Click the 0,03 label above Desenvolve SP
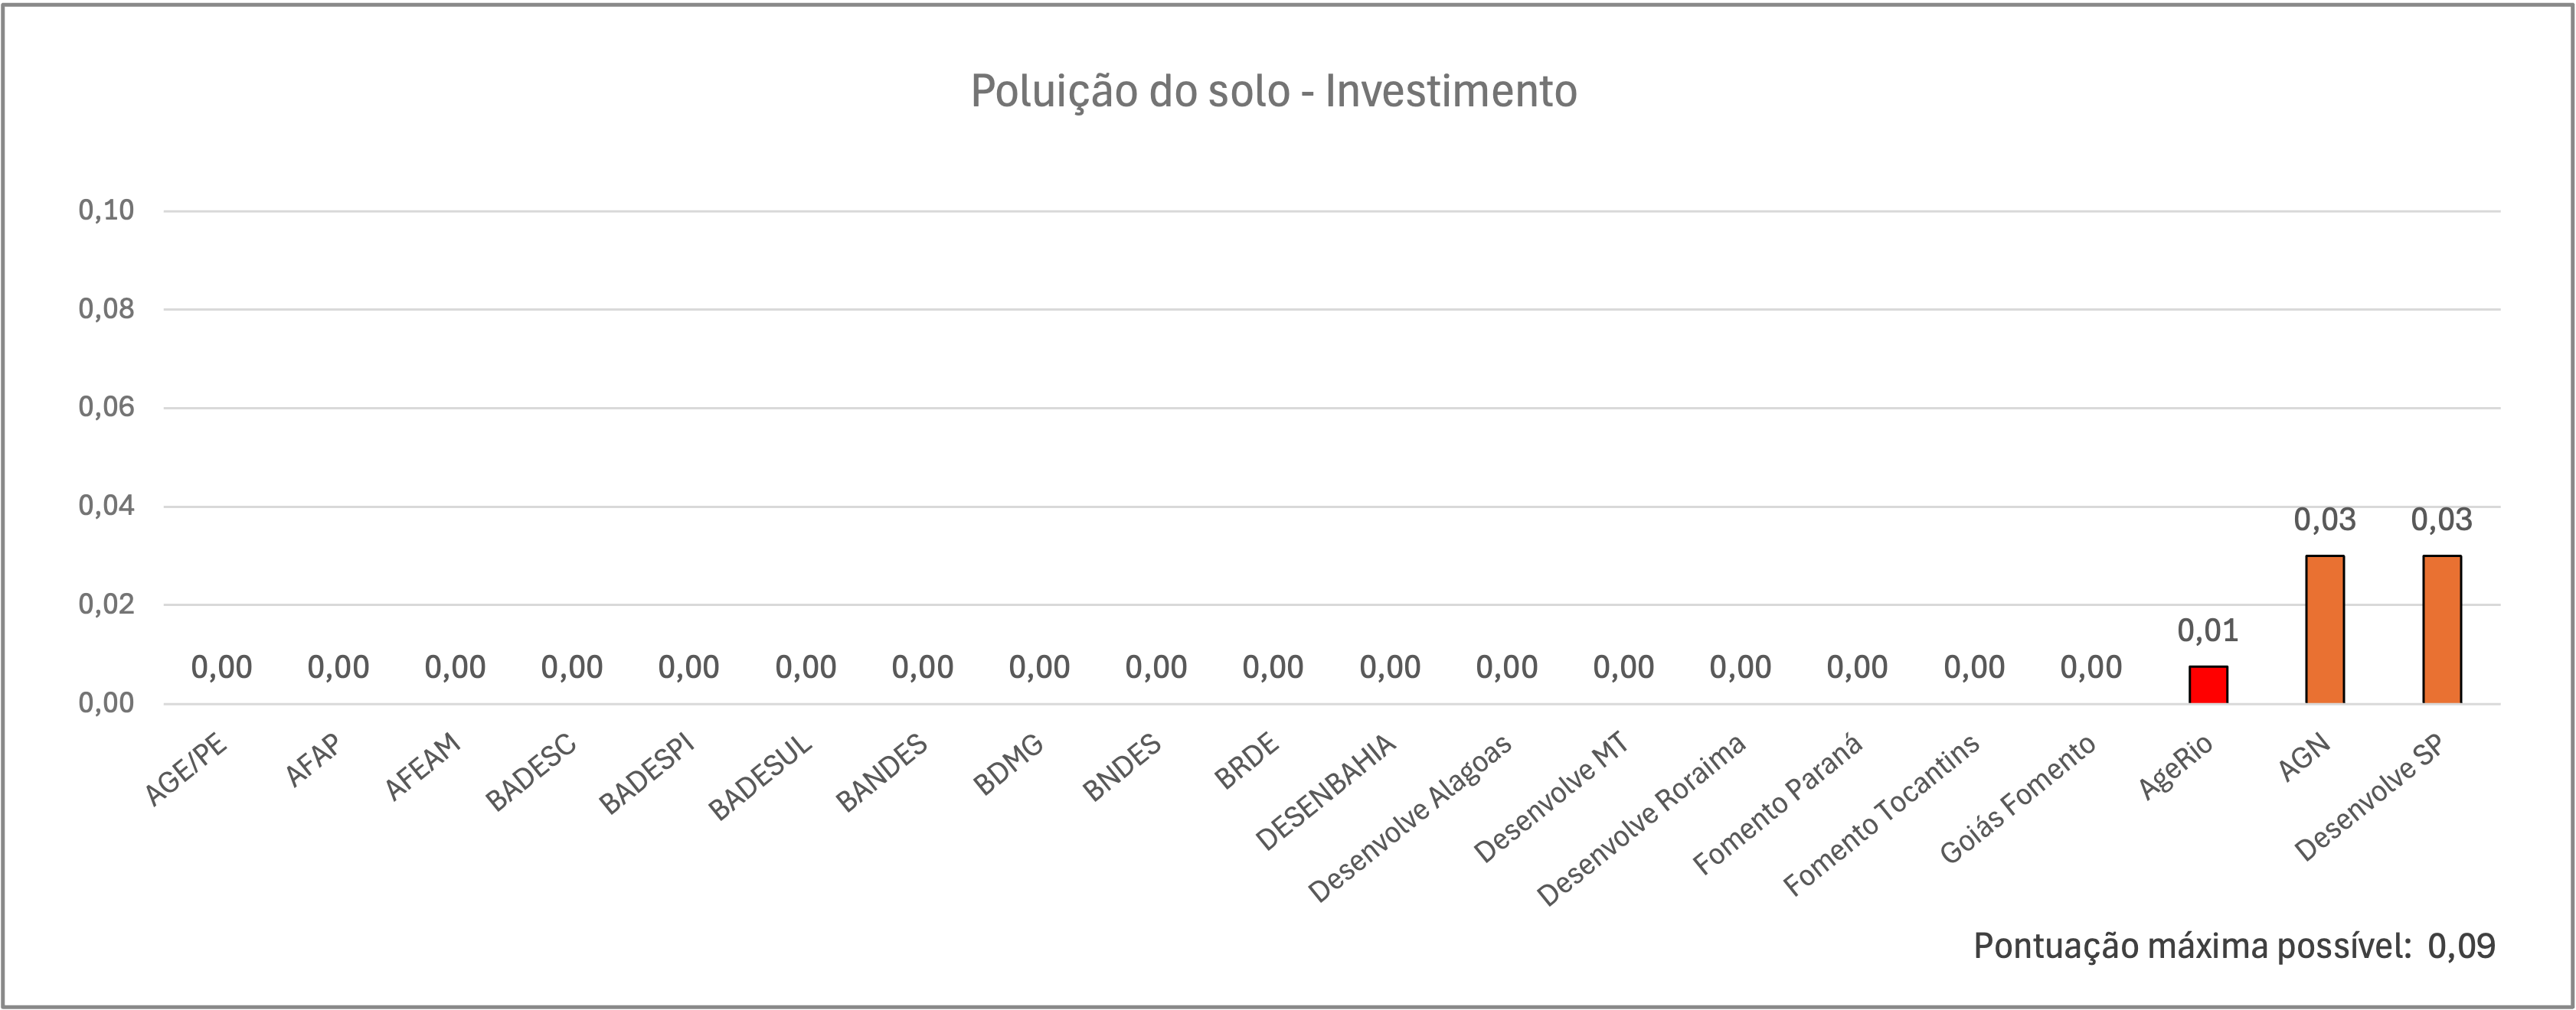 pos(2442,520)
